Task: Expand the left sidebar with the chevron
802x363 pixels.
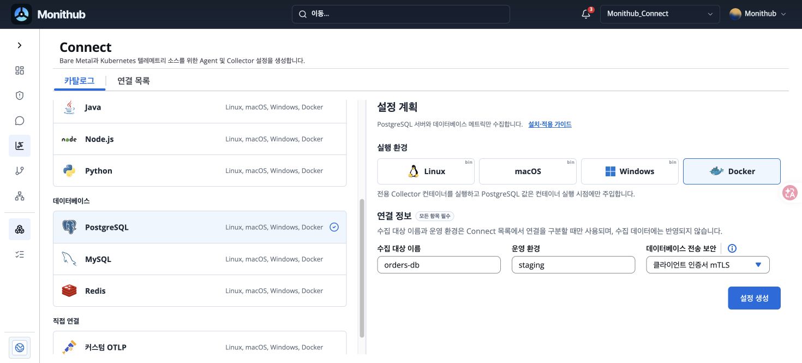Action: tap(20, 45)
